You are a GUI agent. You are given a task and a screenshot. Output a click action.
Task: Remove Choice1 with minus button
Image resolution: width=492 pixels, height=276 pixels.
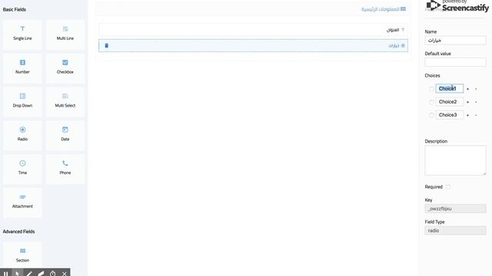[476, 89]
